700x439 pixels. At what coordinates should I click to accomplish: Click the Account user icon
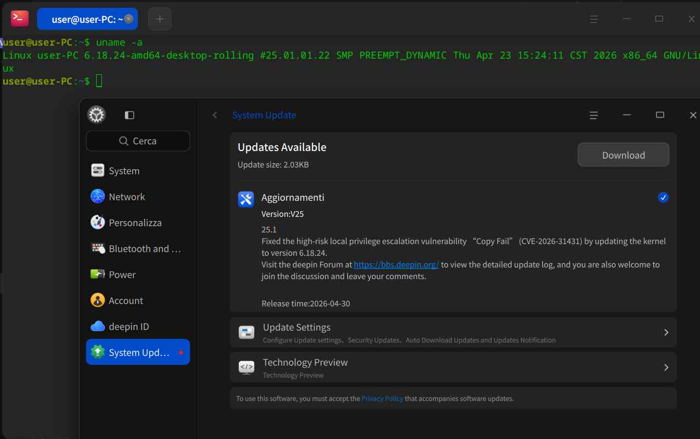(x=98, y=300)
